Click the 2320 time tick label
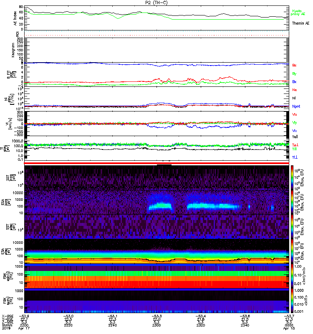This screenshot has width=313, height=334. click(201, 325)
